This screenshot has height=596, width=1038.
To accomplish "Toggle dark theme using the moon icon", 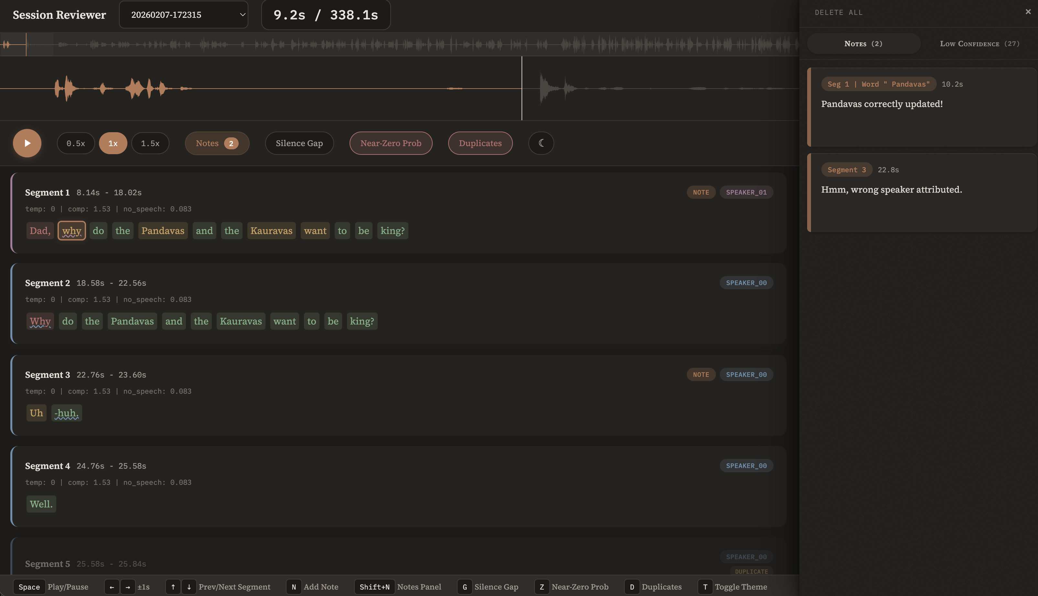I will click(541, 143).
